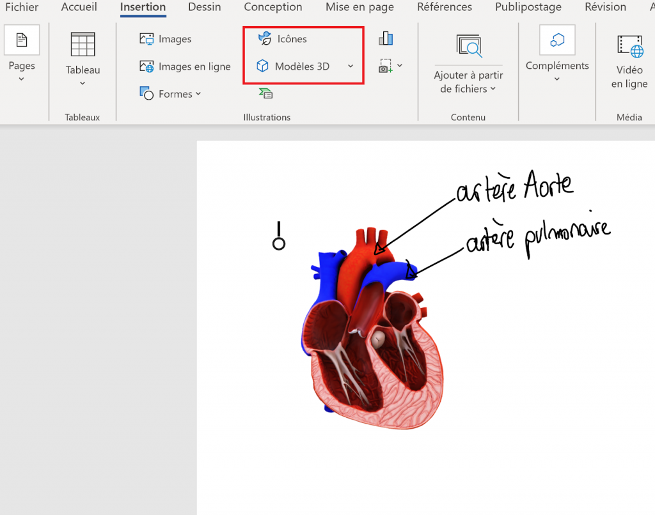
Task: Select the Insertion ribbon tab
Action: coord(143,7)
